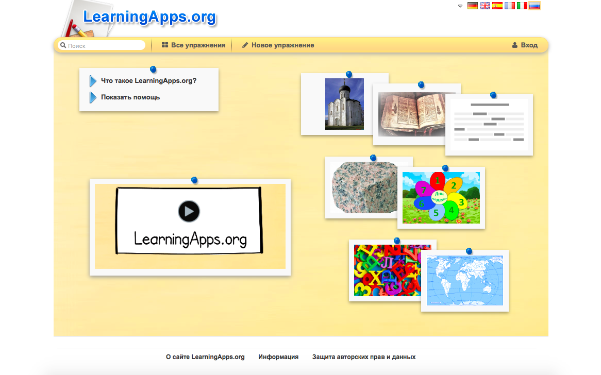Switch language to German flag
The image size is (601, 375).
pos(472,6)
